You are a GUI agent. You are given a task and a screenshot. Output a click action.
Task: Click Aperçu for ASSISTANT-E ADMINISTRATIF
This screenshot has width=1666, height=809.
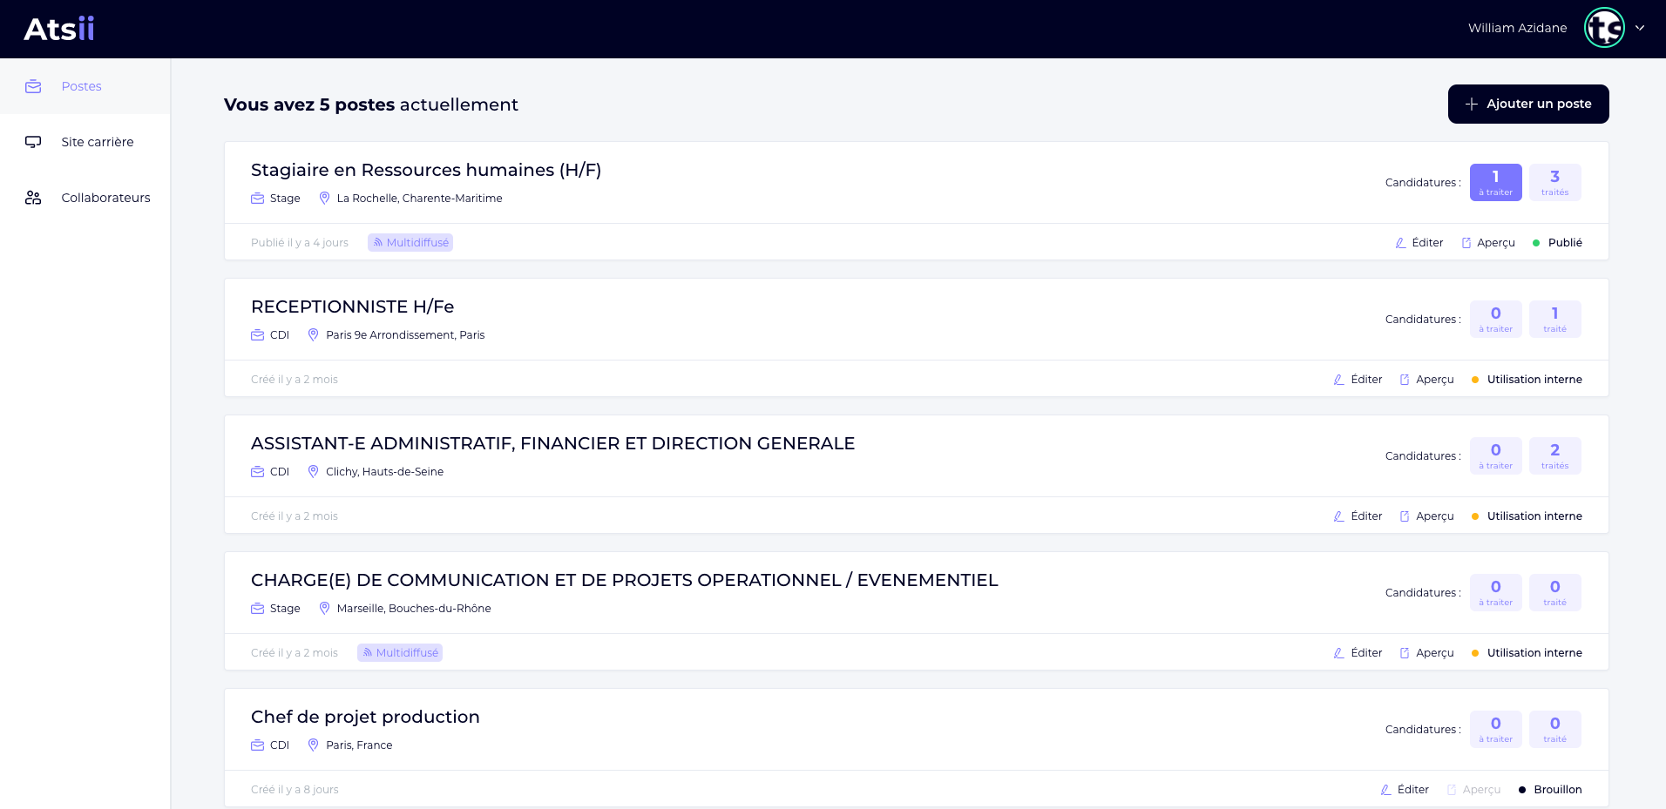(1426, 516)
